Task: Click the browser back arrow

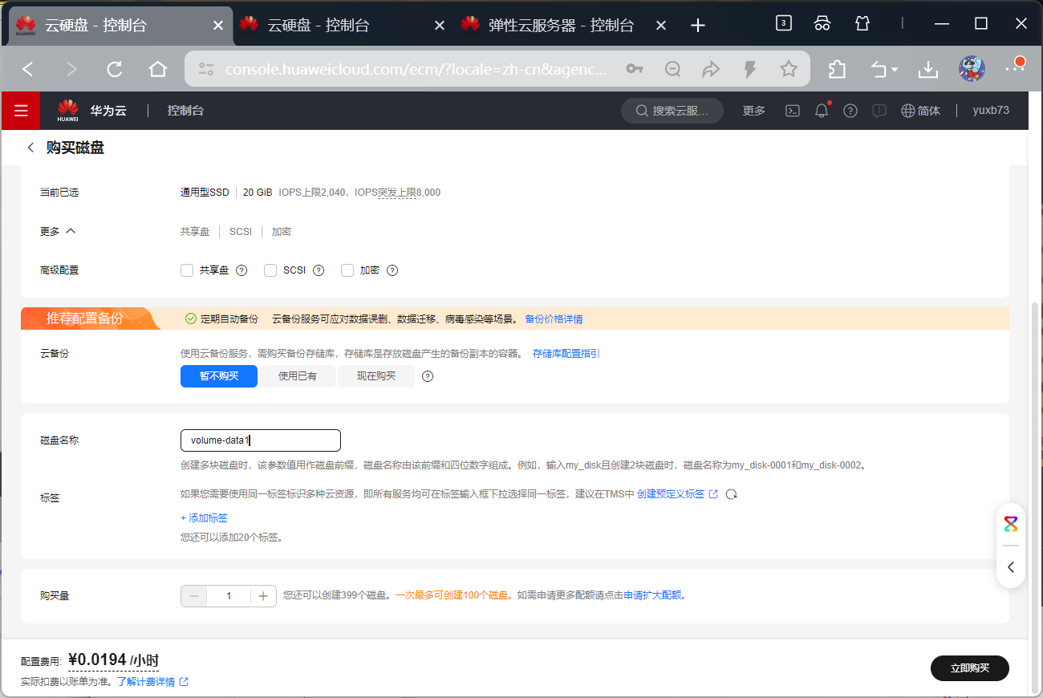Action: pyautogui.click(x=28, y=70)
